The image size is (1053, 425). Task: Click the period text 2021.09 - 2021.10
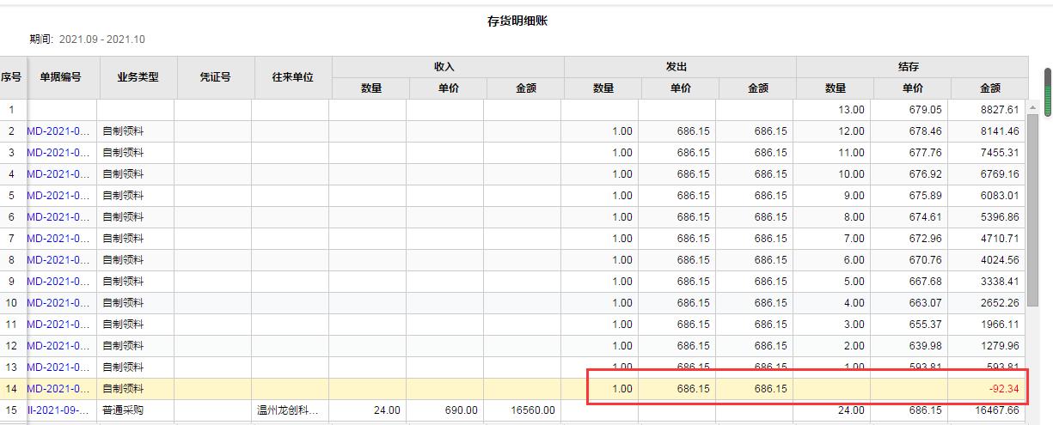coord(101,39)
